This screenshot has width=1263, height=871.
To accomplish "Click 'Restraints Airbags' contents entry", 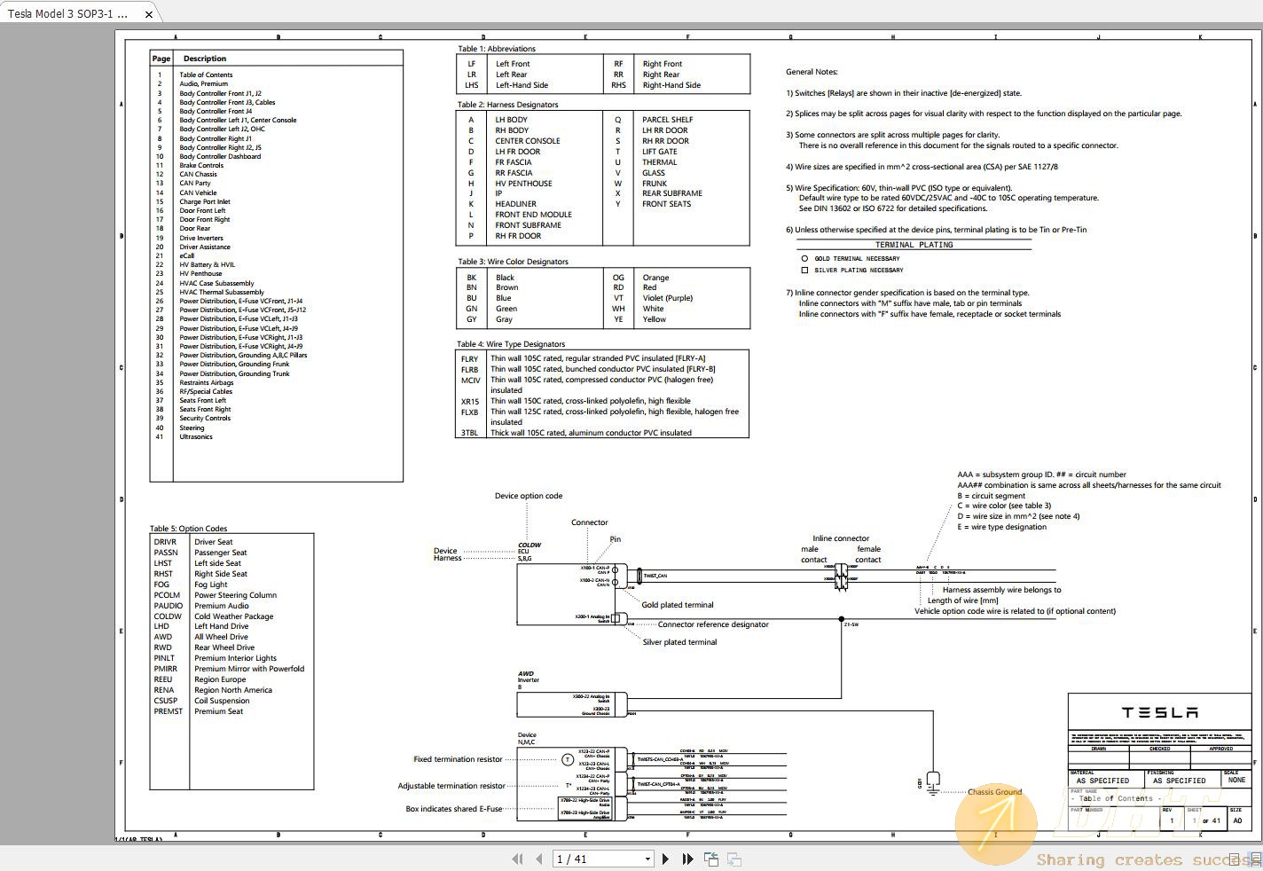I will (x=207, y=382).
